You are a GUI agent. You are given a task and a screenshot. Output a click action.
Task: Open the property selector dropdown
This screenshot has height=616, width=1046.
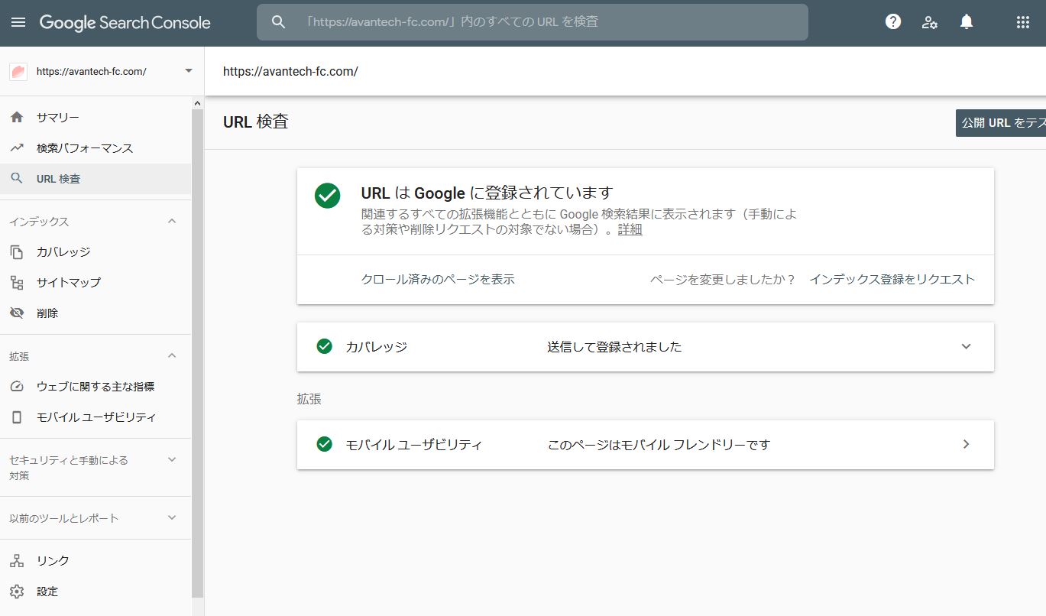pos(188,71)
